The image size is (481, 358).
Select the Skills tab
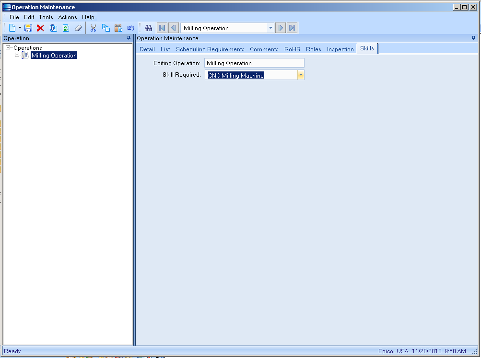[x=367, y=48]
